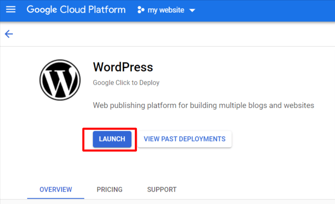This screenshot has height=204, width=335.
Task: Switch to the Support tab
Action: point(162,190)
